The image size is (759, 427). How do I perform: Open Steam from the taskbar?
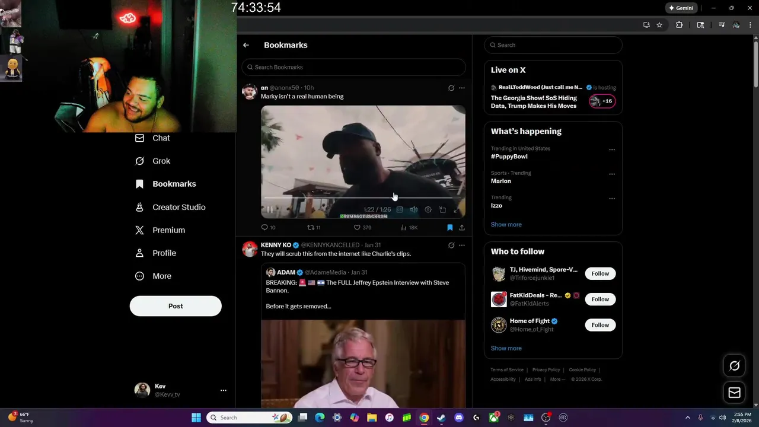pos(441,418)
